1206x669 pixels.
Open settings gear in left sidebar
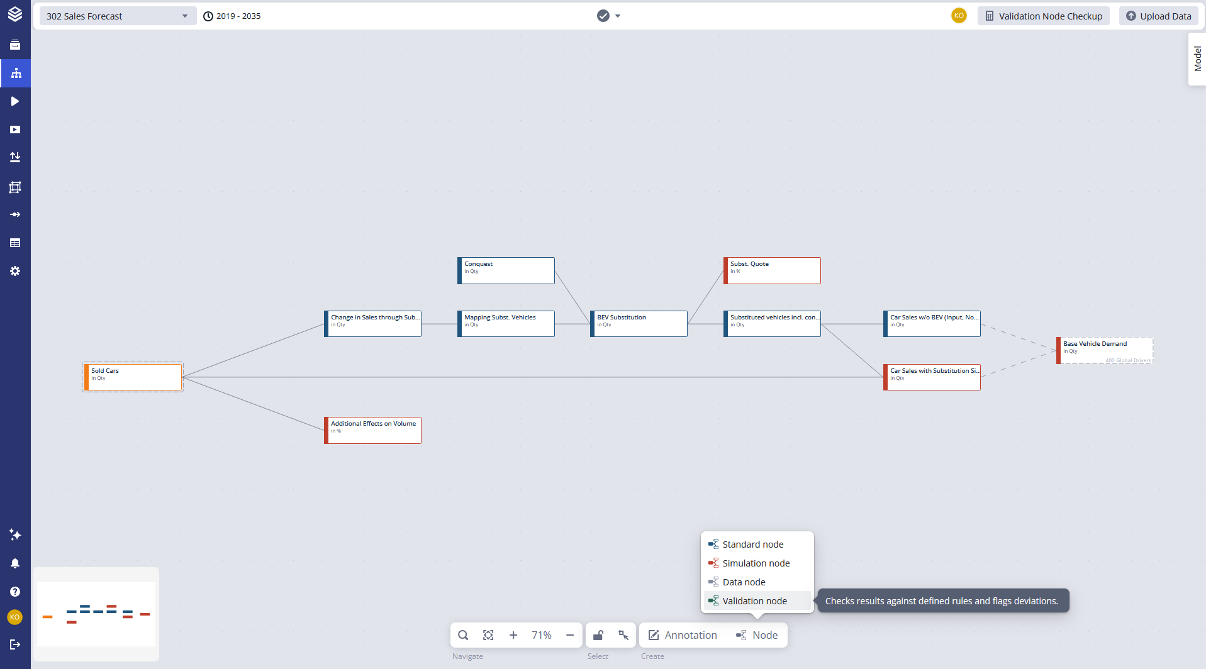15,271
